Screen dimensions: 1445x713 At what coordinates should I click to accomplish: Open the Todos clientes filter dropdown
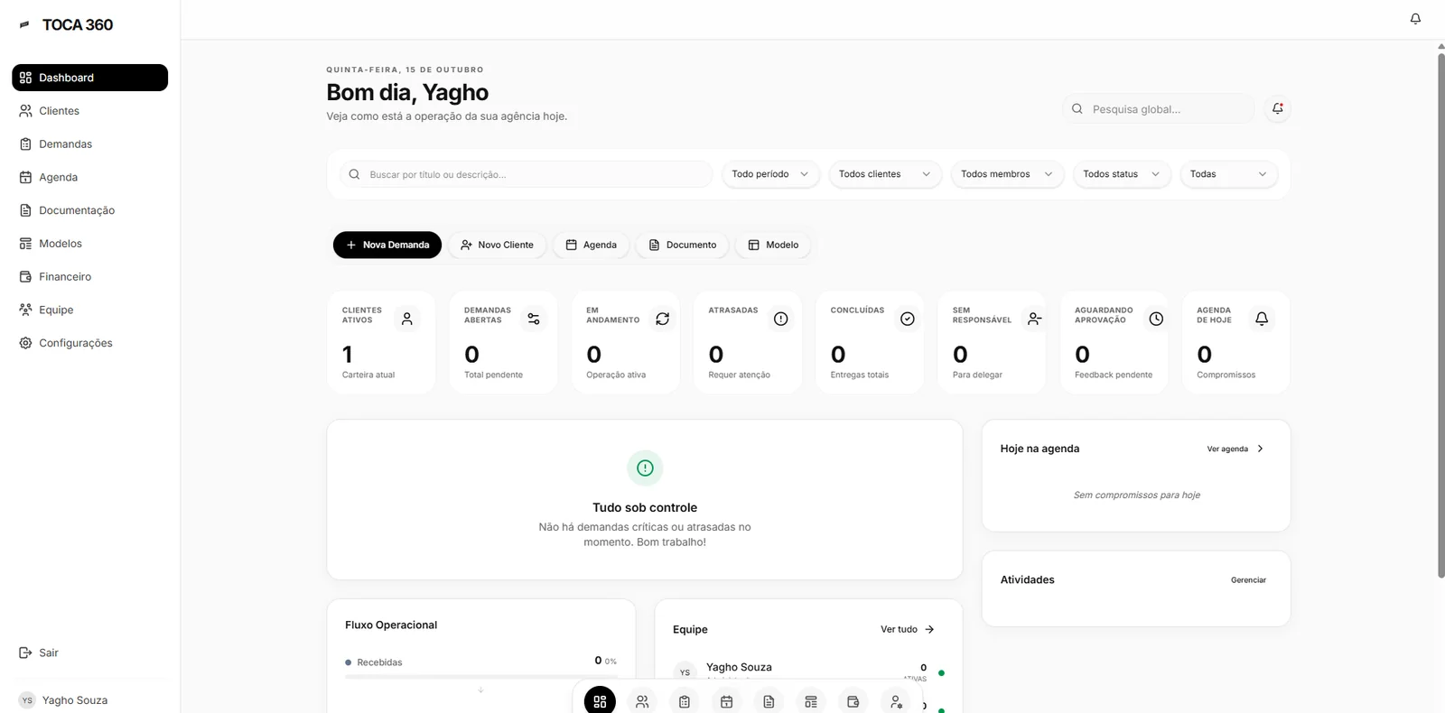[x=885, y=174]
